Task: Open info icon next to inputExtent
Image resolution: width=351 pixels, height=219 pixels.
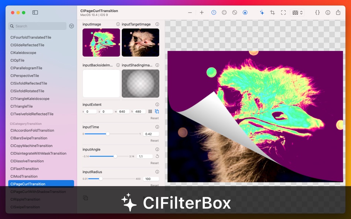Action: [157, 104]
